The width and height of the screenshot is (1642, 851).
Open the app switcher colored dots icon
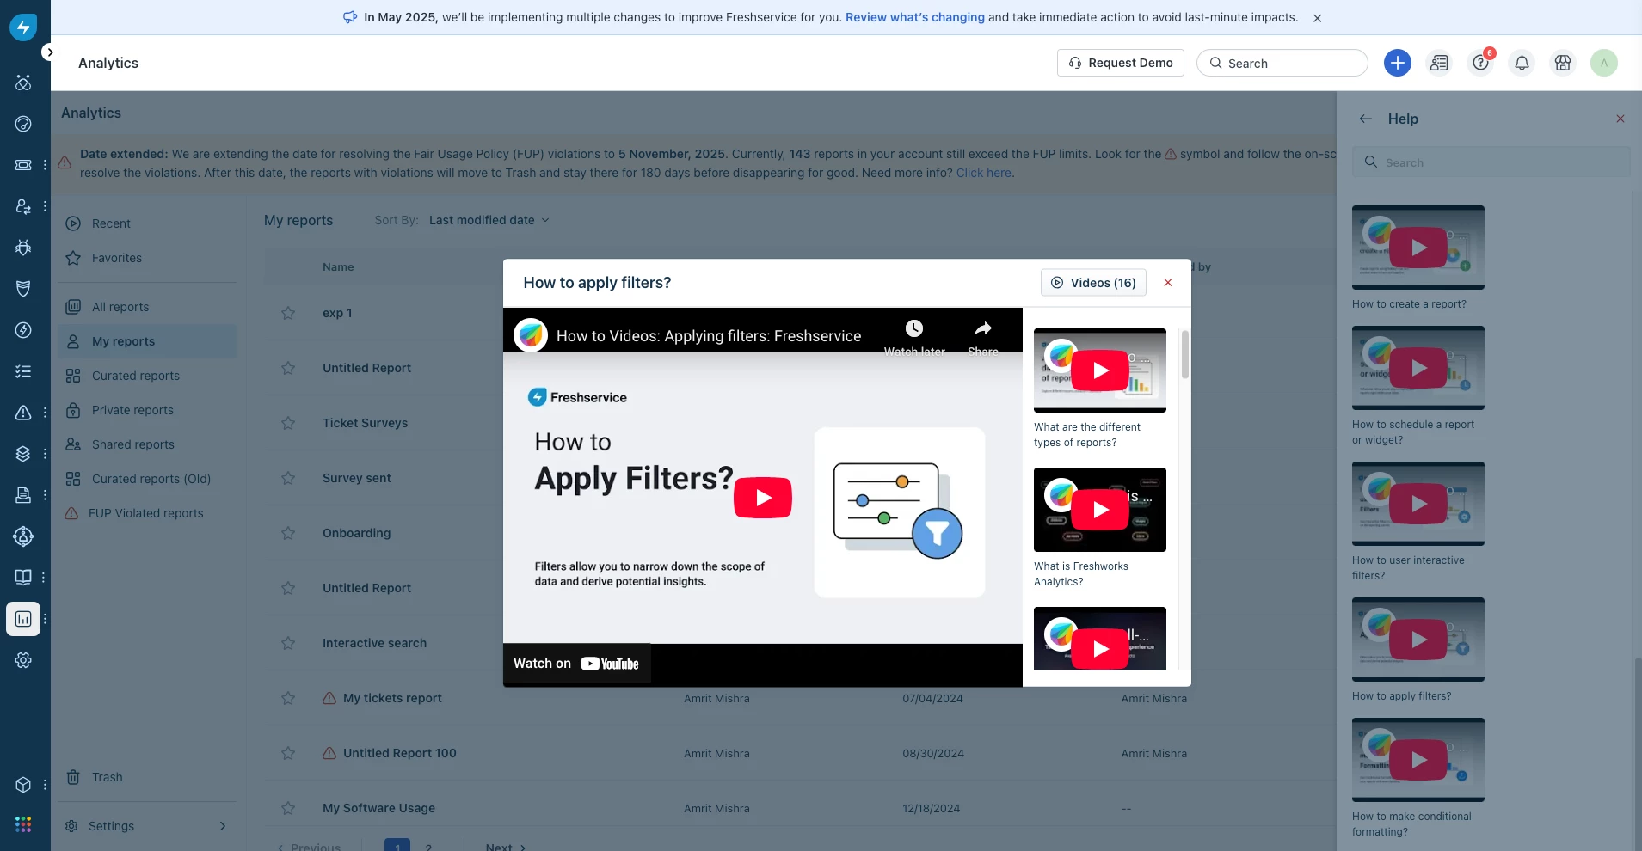(23, 824)
